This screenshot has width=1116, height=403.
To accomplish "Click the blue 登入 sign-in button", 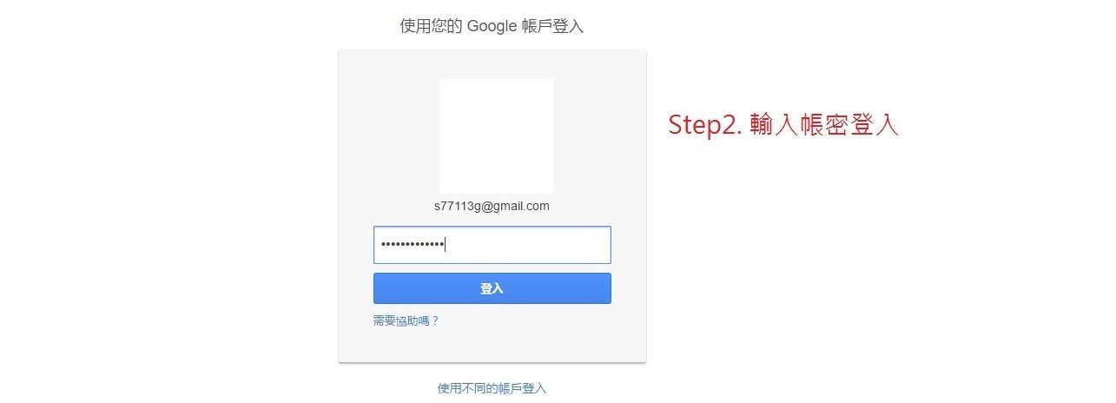I will [x=492, y=288].
